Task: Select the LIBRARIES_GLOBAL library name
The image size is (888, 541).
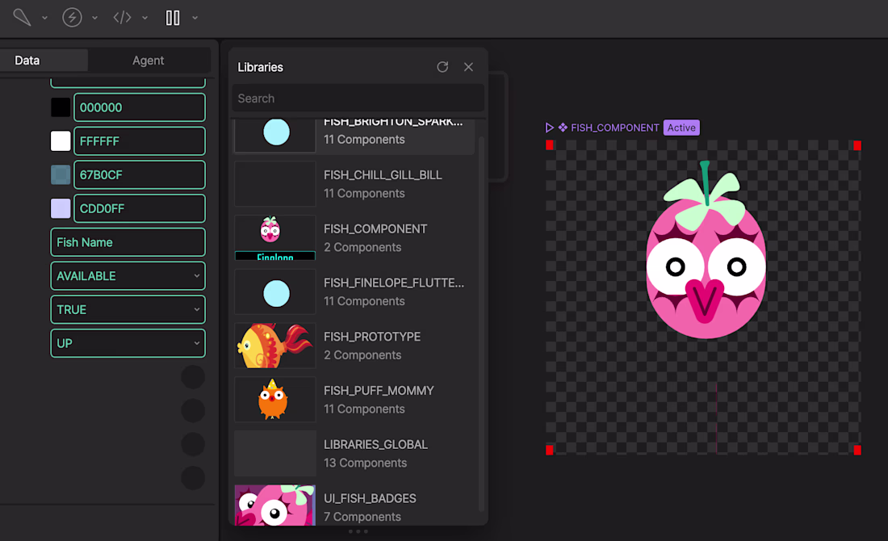Action: (375, 445)
